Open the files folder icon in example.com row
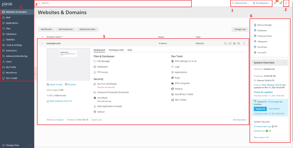 (226, 43)
